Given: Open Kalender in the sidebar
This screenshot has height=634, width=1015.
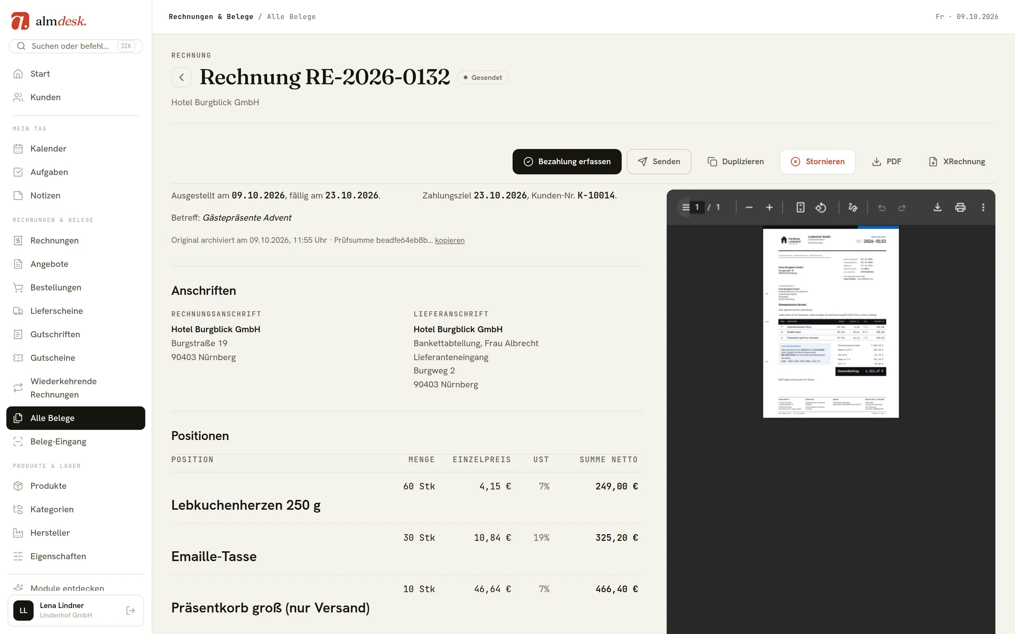Looking at the screenshot, I should point(75,148).
